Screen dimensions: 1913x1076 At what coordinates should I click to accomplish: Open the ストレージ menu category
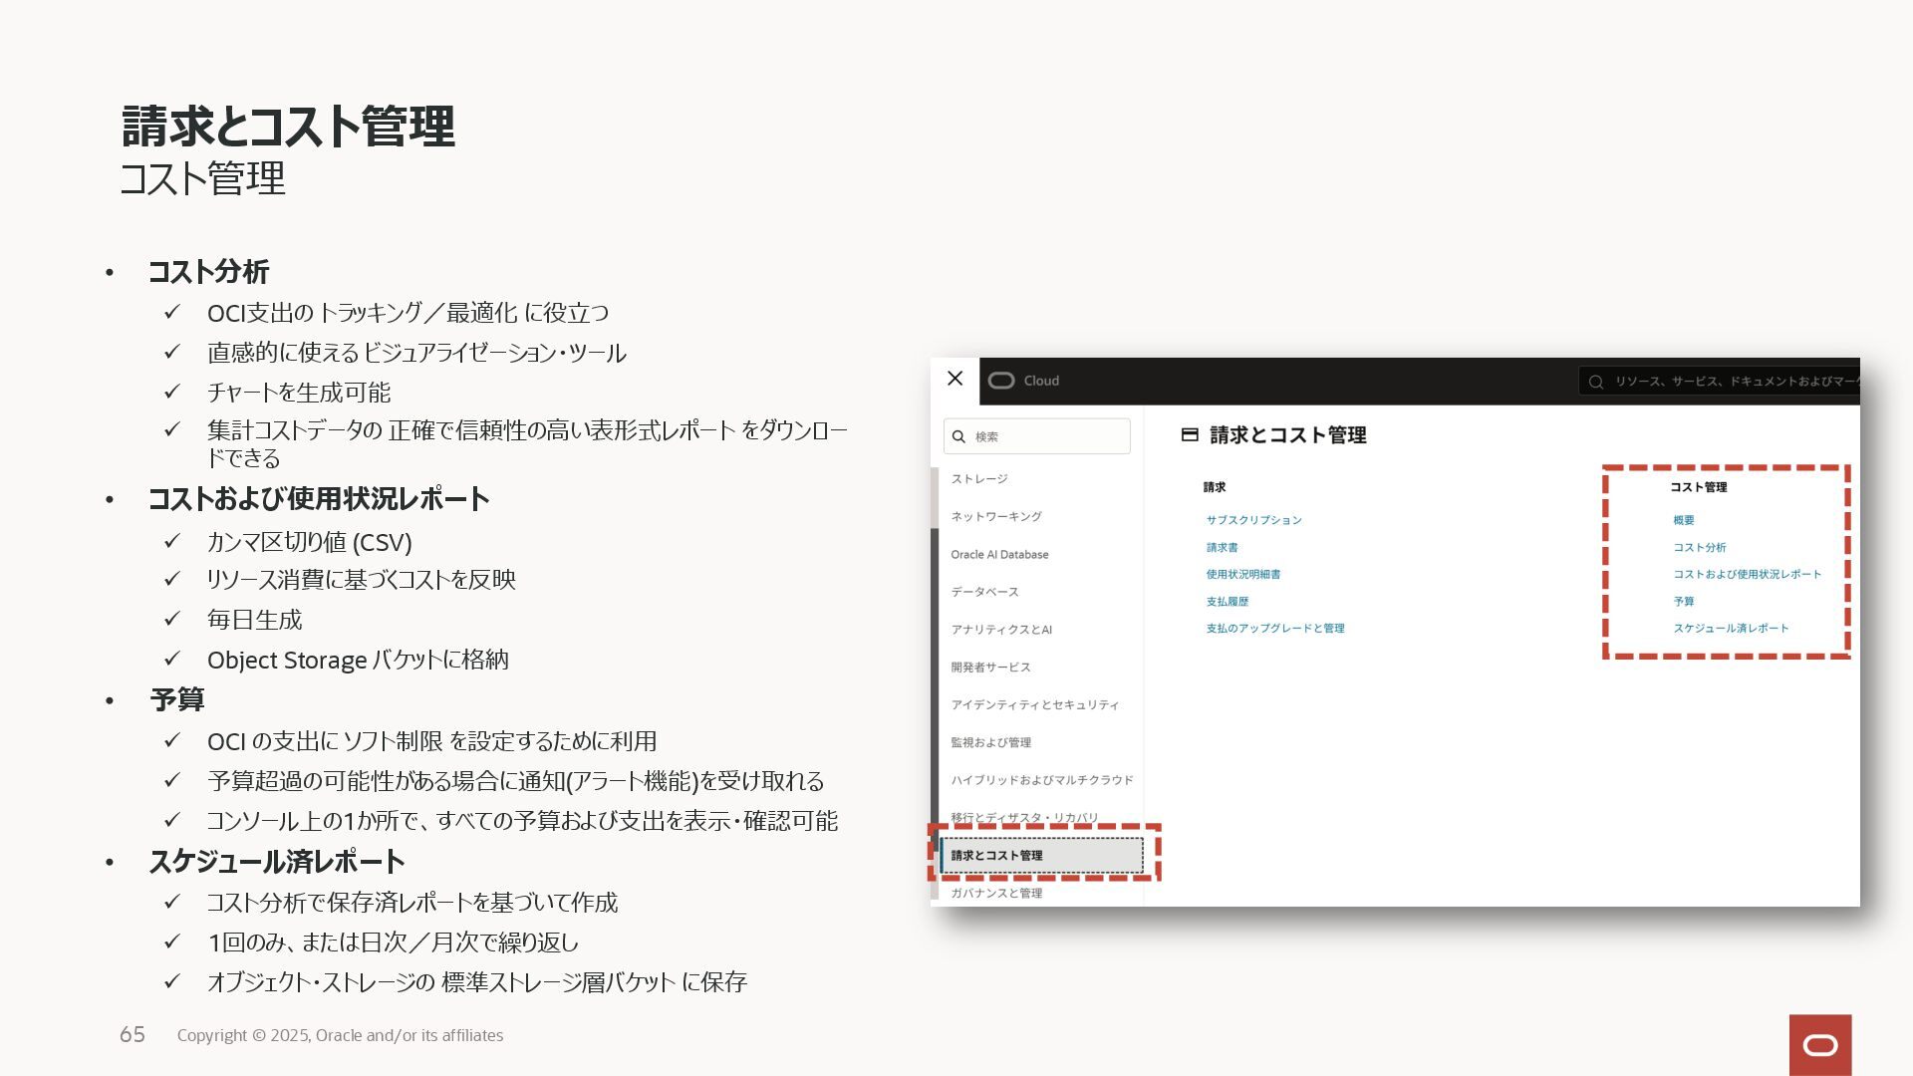(x=978, y=479)
